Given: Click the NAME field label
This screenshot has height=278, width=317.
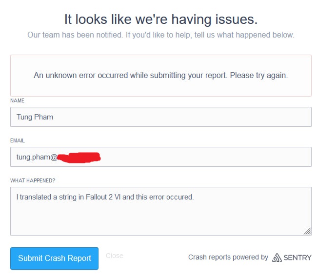Looking at the screenshot, I should click(x=17, y=100).
